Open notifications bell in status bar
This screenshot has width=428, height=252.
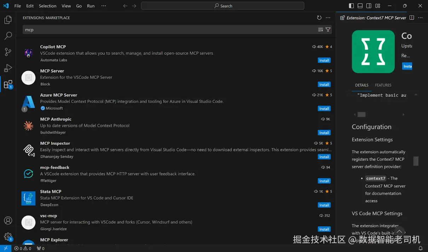pos(421,248)
